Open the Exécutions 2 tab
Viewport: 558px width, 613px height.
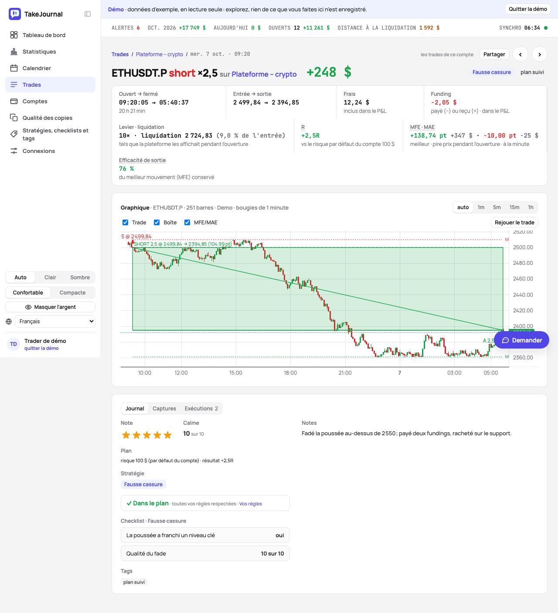click(x=201, y=409)
